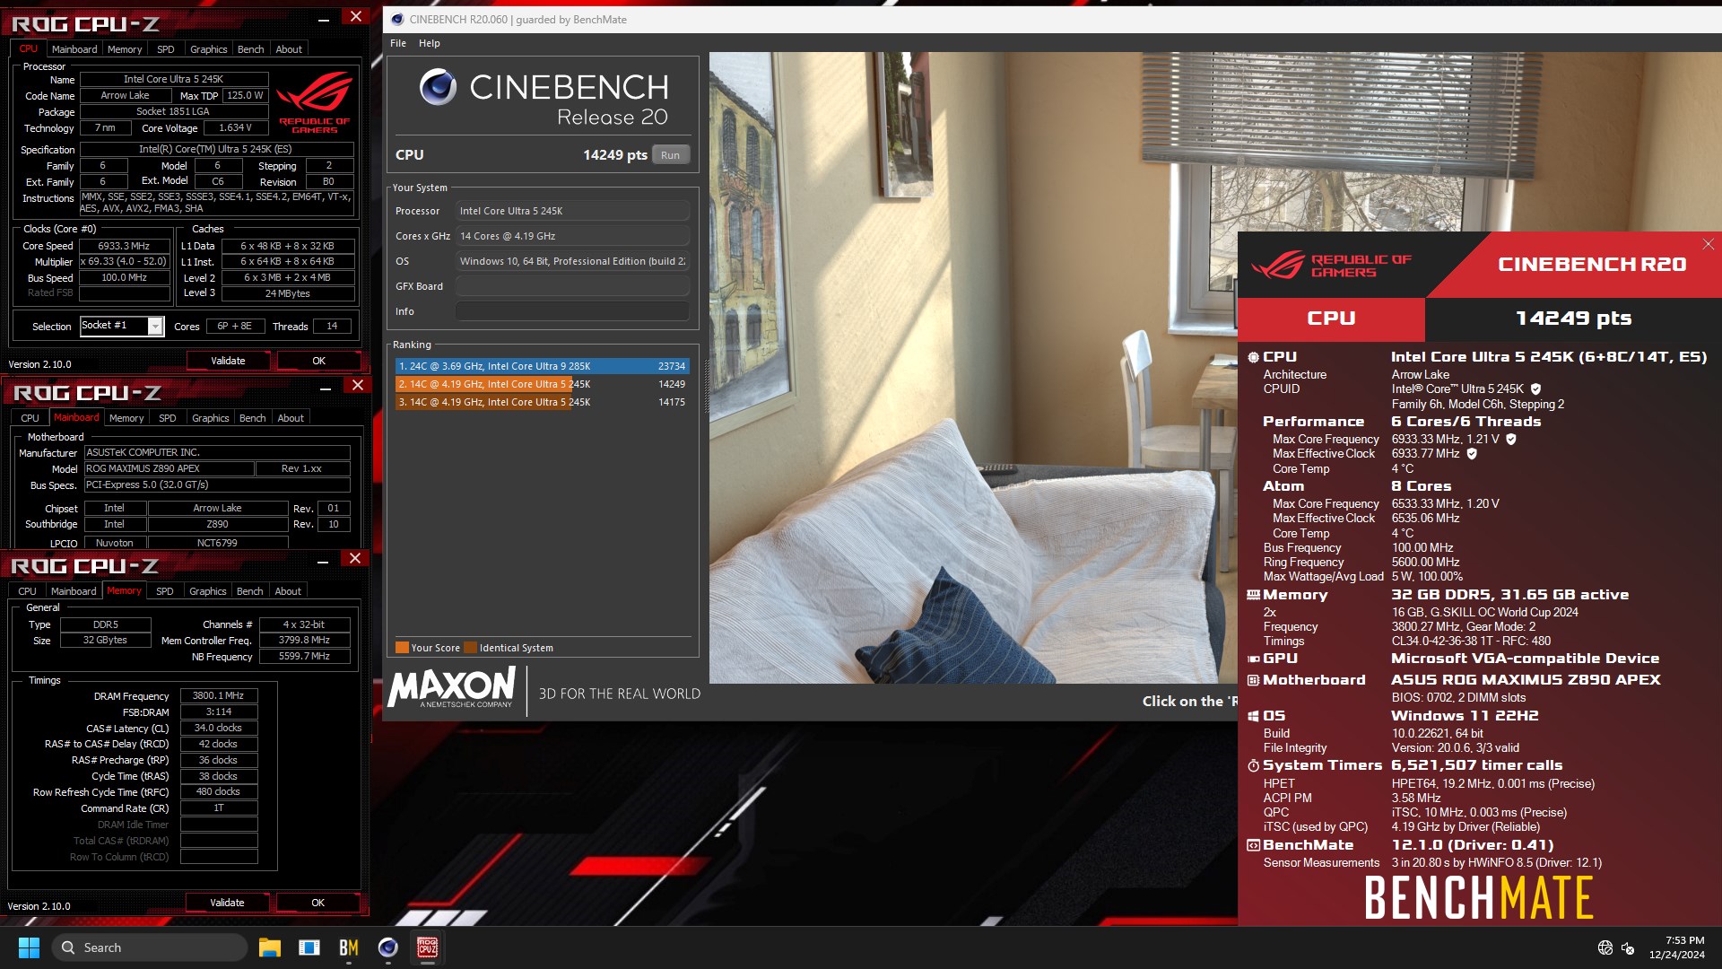1722x969 pixels.
Task: Open SPD tab in Memory CPU-Z window
Action: coord(165,591)
